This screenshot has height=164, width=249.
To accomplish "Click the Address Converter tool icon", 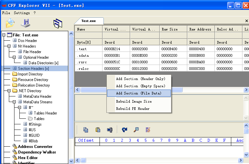I will [x=15, y=146].
